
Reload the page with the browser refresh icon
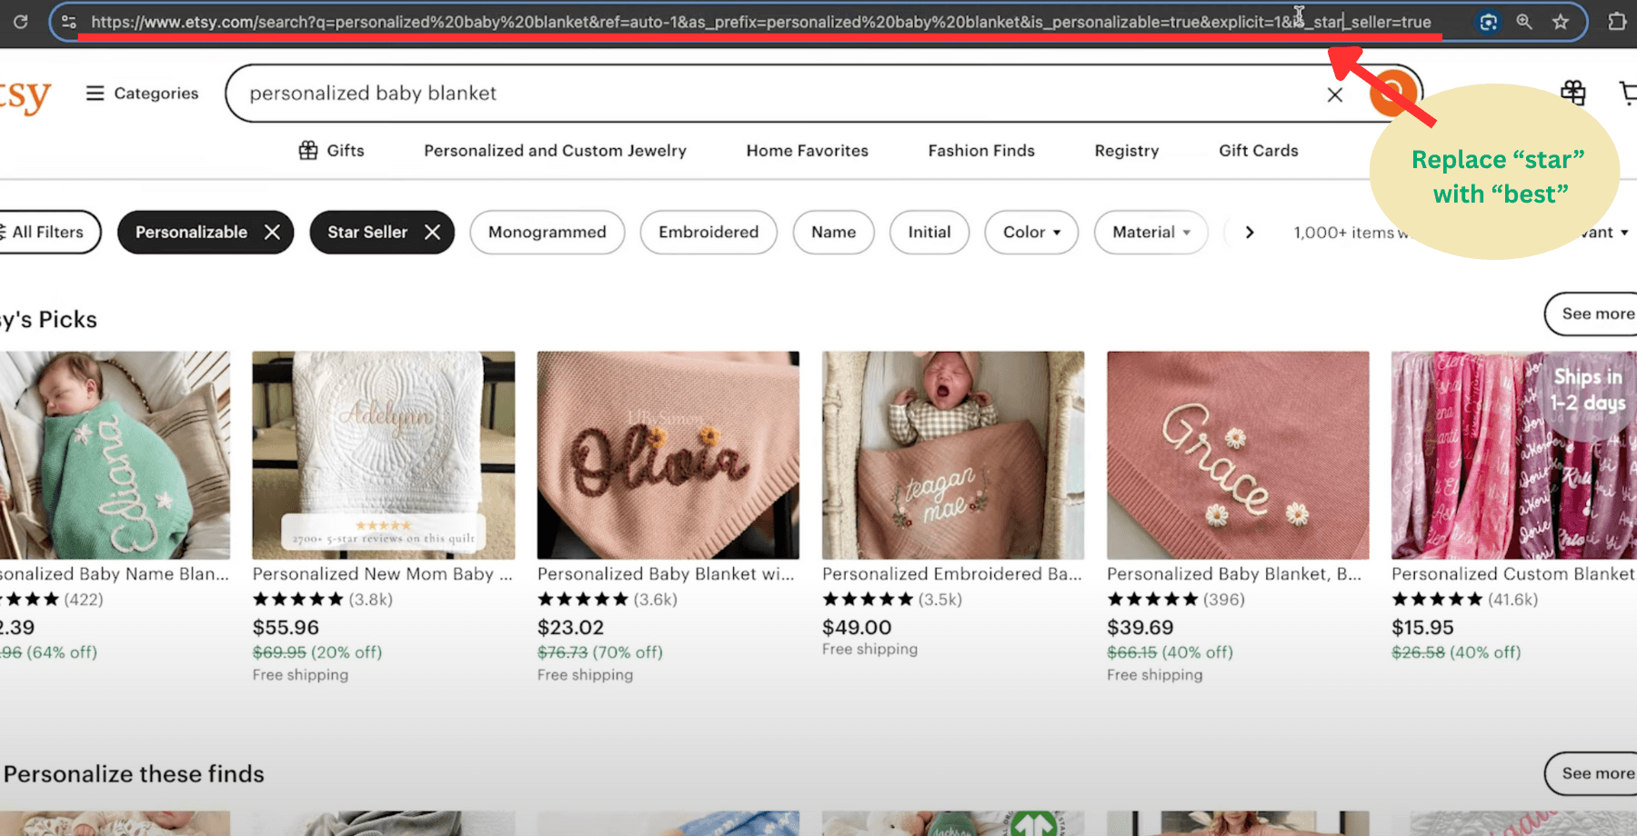click(x=20, y=21)
